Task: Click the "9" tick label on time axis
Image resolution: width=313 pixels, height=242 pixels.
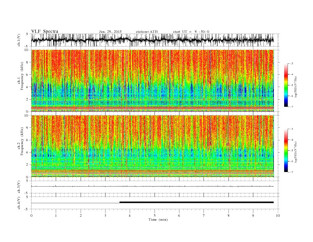Action: (x=253, y=216)
